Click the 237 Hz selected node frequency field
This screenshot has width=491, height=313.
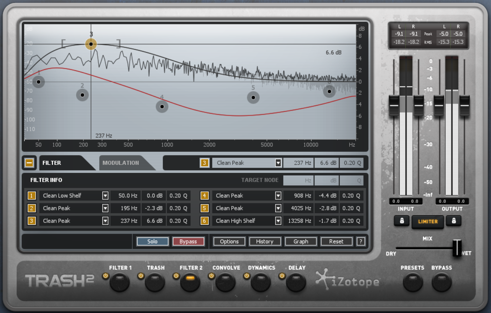click(x=298, y=163)
